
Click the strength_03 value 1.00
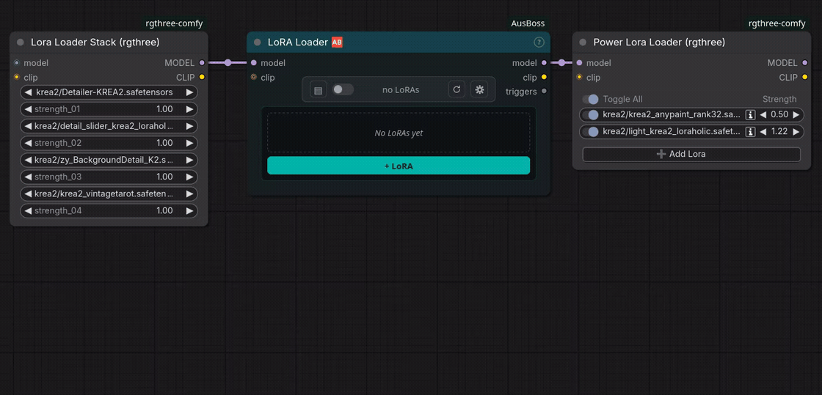(164, 177)
